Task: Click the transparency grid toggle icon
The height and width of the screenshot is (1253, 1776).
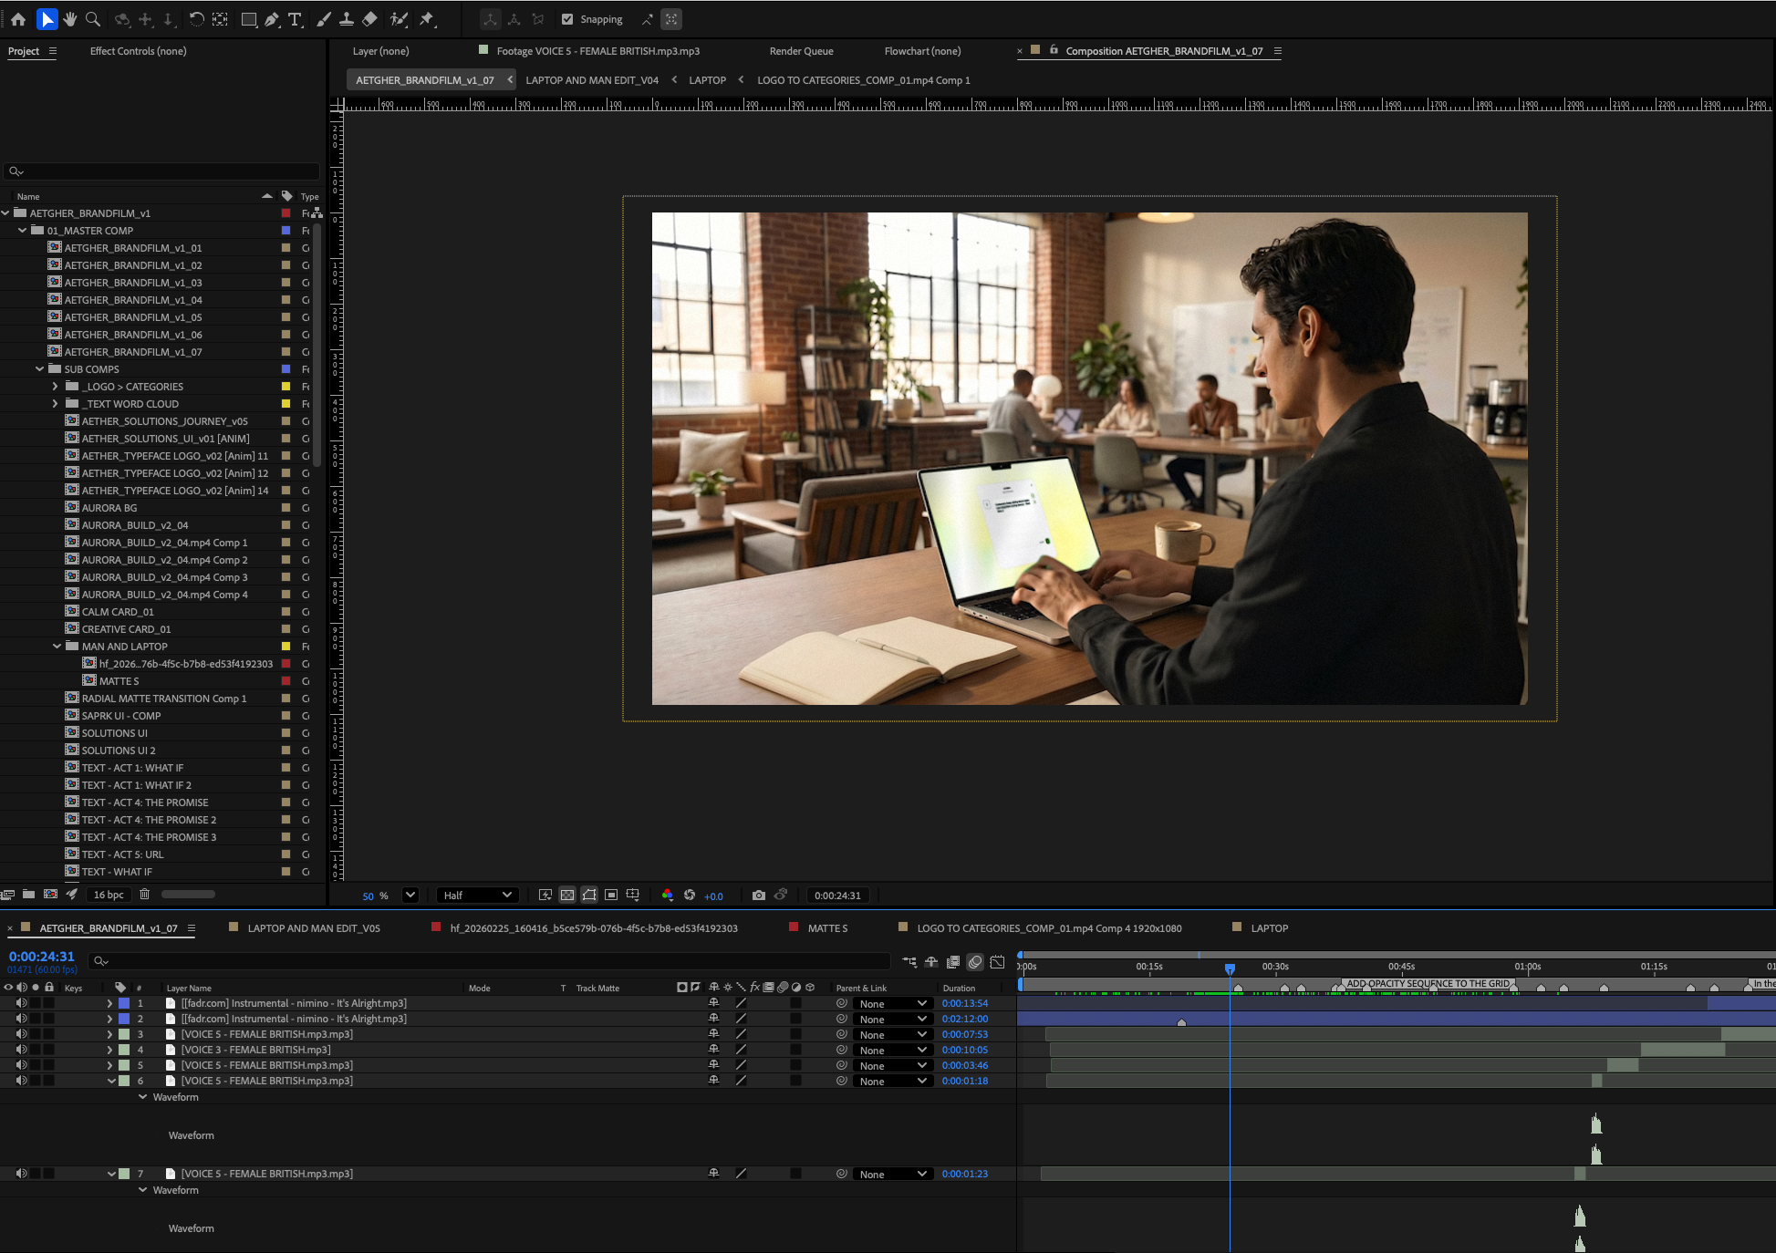Action: 567,896
